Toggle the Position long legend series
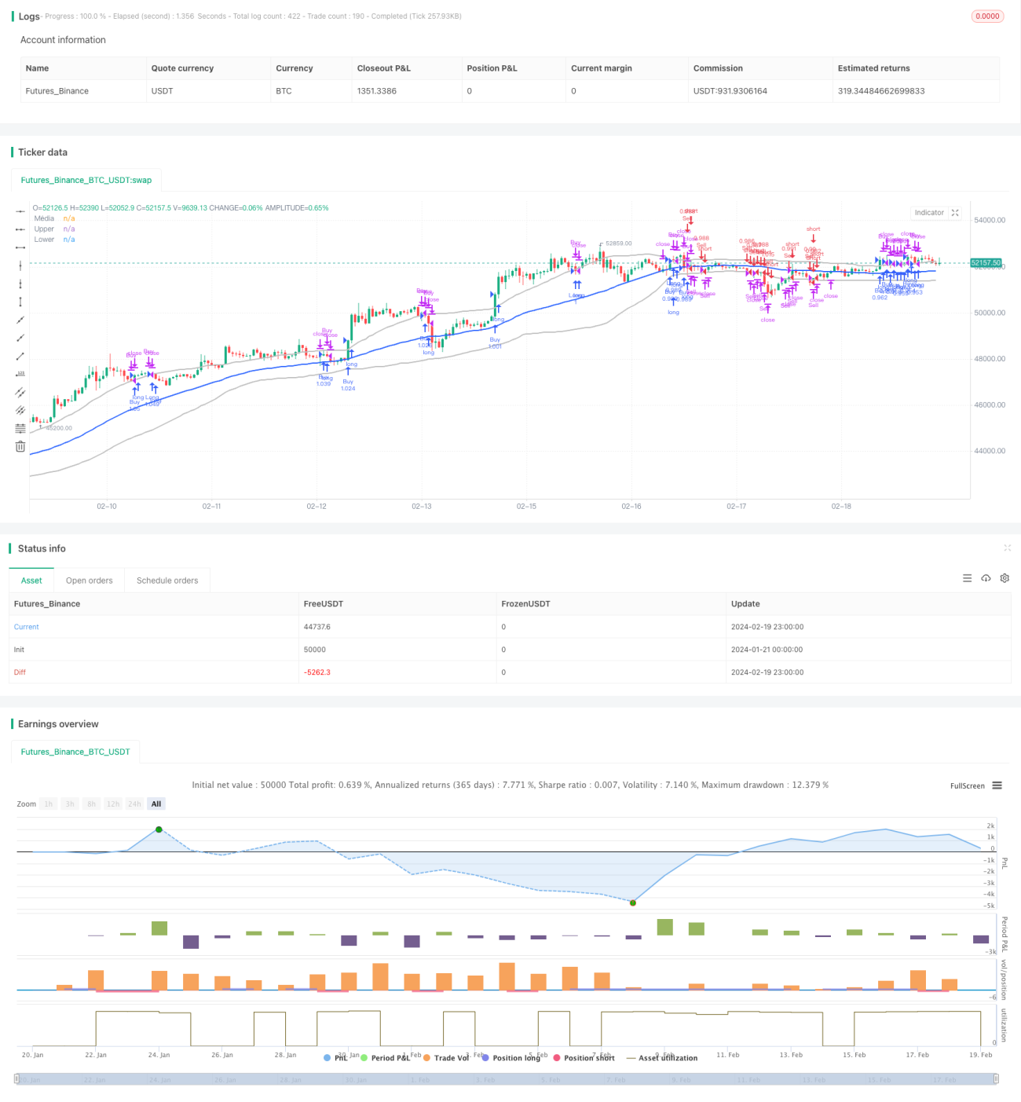 510,1058
